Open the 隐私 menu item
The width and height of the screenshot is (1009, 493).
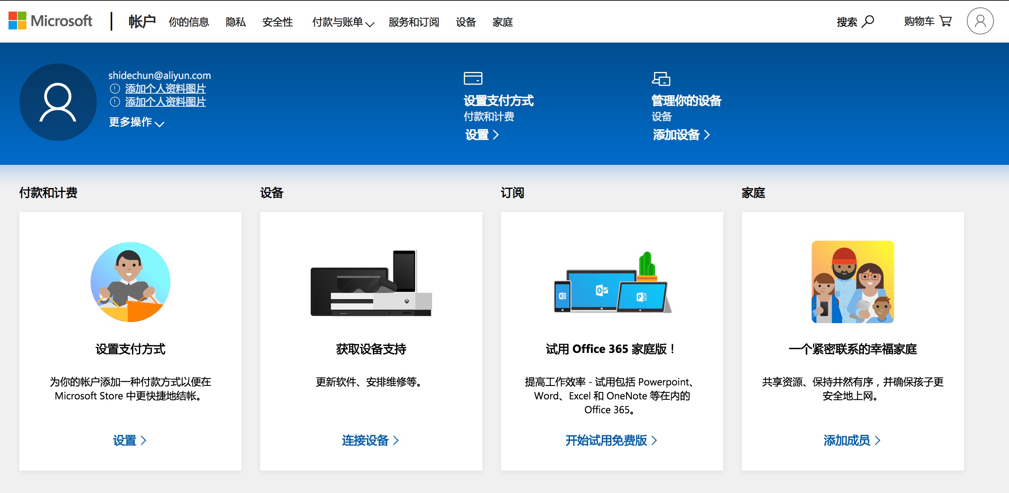(x=236, y=22)
